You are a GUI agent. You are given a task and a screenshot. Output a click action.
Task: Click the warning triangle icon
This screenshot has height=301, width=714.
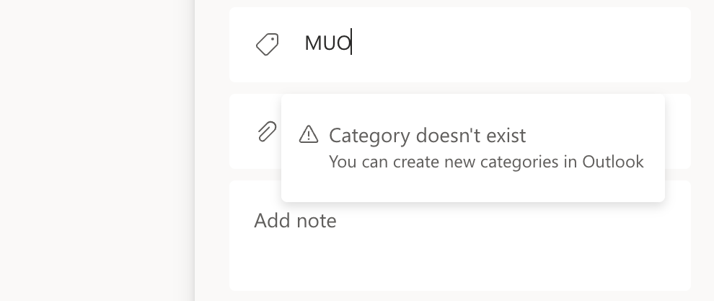[309, 134]
